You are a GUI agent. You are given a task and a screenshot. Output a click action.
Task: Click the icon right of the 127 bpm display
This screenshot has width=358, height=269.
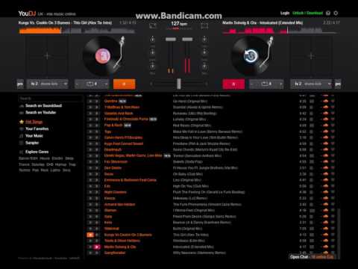click(x=204, y=25)
